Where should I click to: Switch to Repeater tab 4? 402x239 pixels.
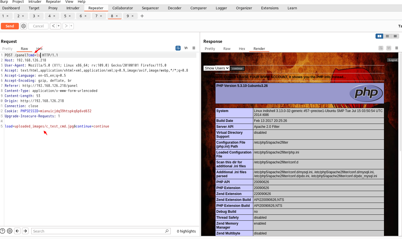[50, 16]
